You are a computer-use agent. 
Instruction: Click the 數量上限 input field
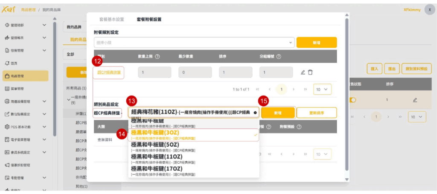click(154, 72)
